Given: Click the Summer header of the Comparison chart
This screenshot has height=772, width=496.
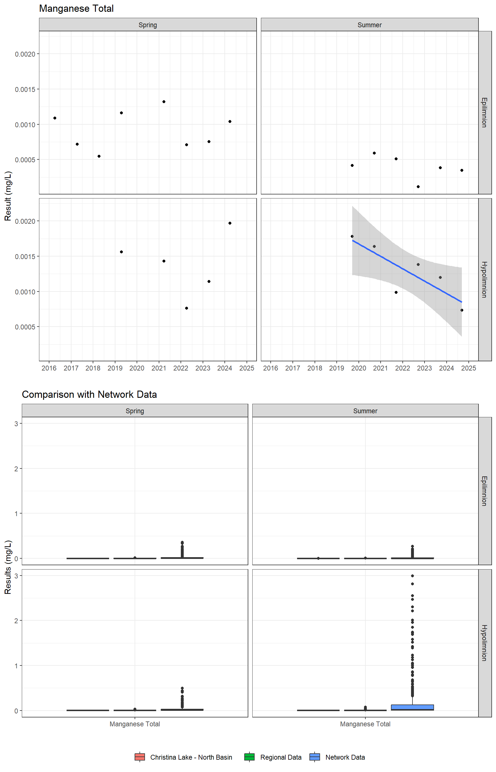Looking at the screenshot, I should (365, 411).
